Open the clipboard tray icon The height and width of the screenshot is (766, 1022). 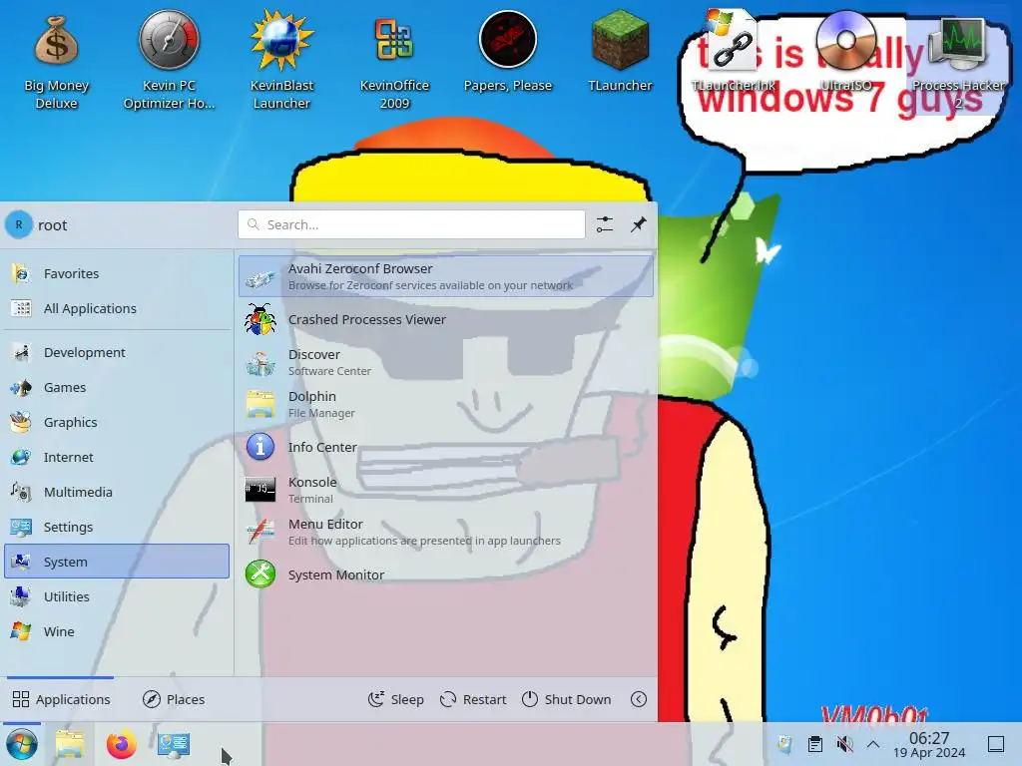[814, 744]
